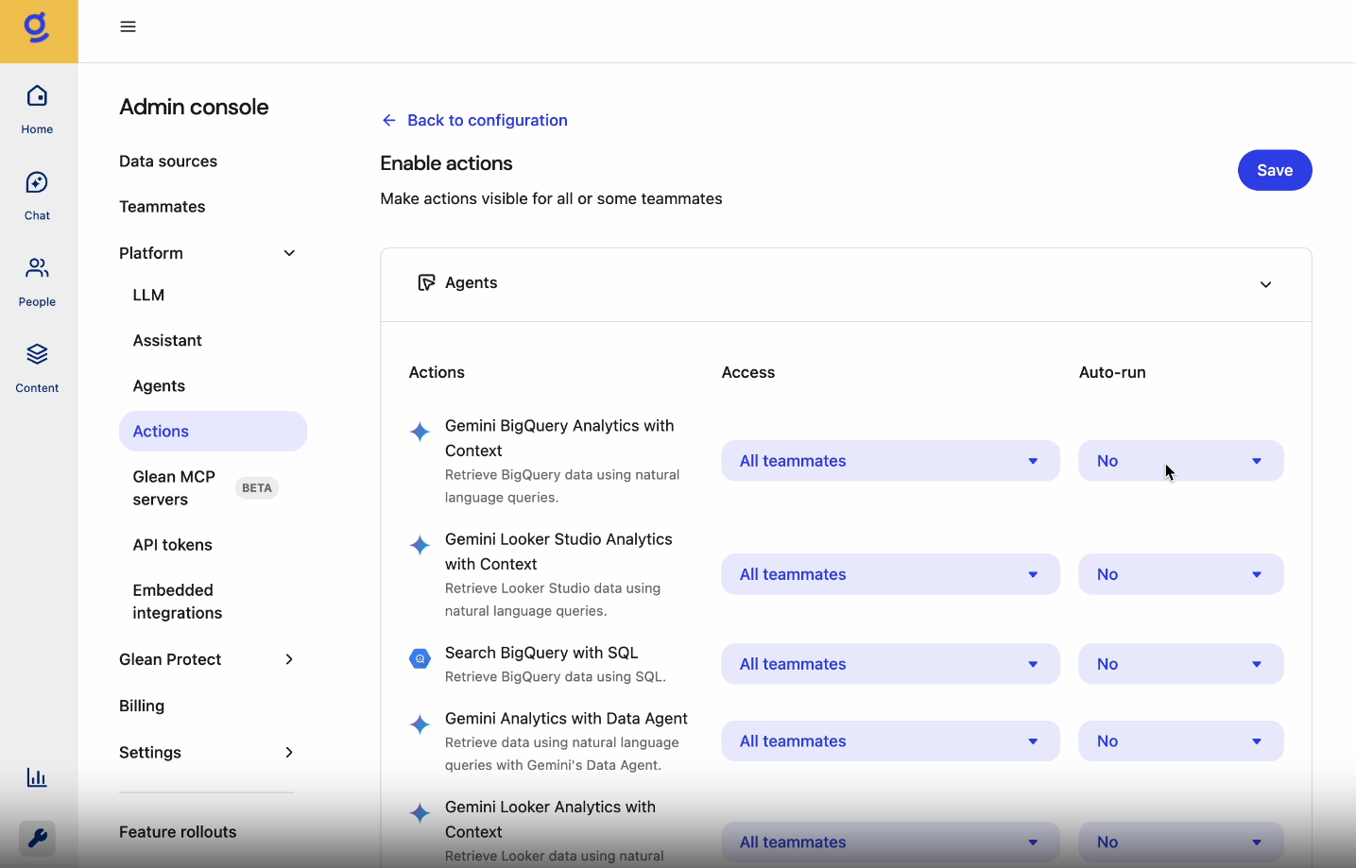This screenshot has width=1356, height=868.
Task: Select Assistant under Platform
Action: click(167, 341)
